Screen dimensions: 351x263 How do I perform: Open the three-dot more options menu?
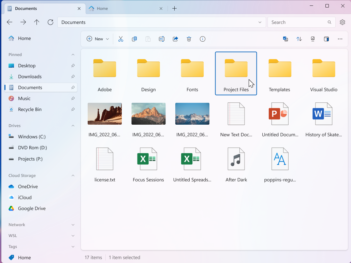point(340,39)
